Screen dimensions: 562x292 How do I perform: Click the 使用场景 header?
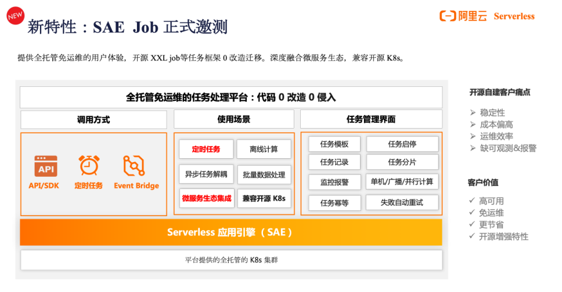[234, 119]
